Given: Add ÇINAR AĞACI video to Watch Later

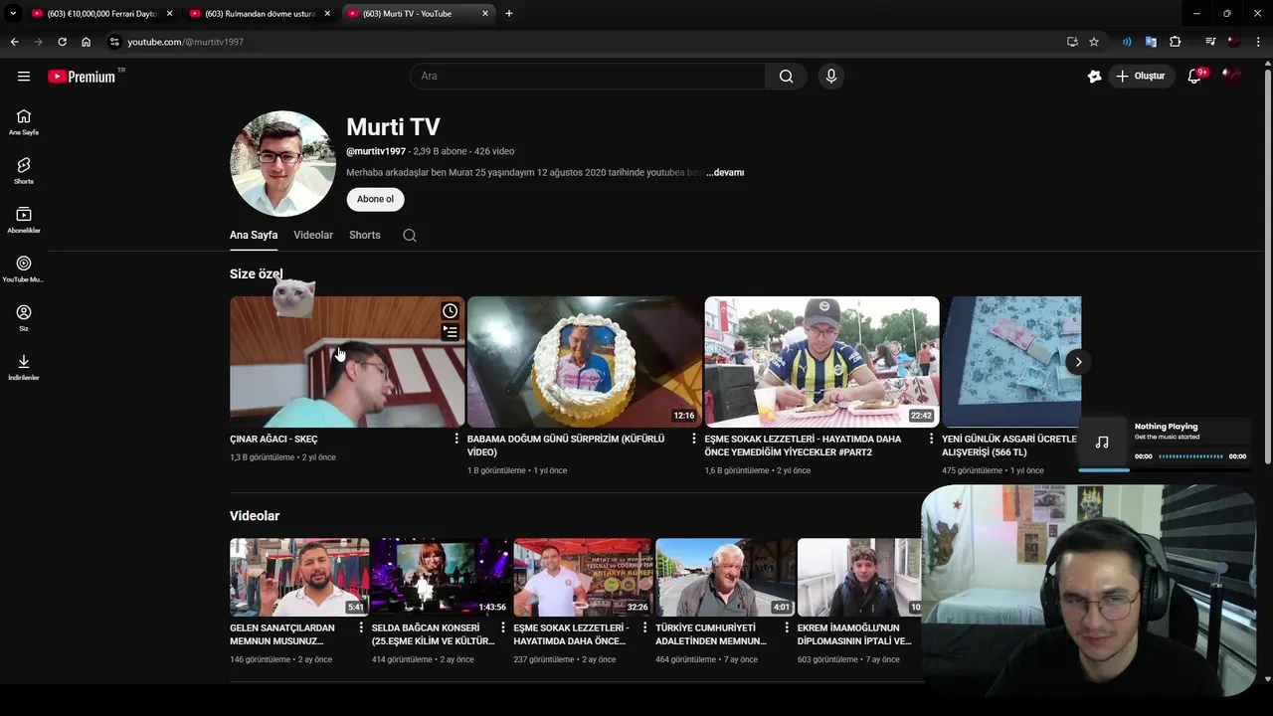Looking at the screenshot, I should click(x=451, y=311).
